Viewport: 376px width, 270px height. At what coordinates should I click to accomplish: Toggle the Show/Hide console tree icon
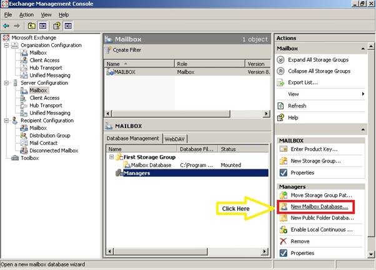(x=42, y=26)
